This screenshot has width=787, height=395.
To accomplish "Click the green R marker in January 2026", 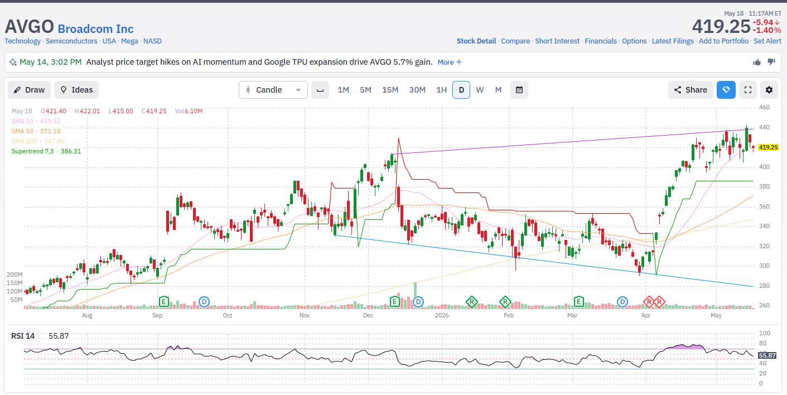I will (x=472, y=302).
